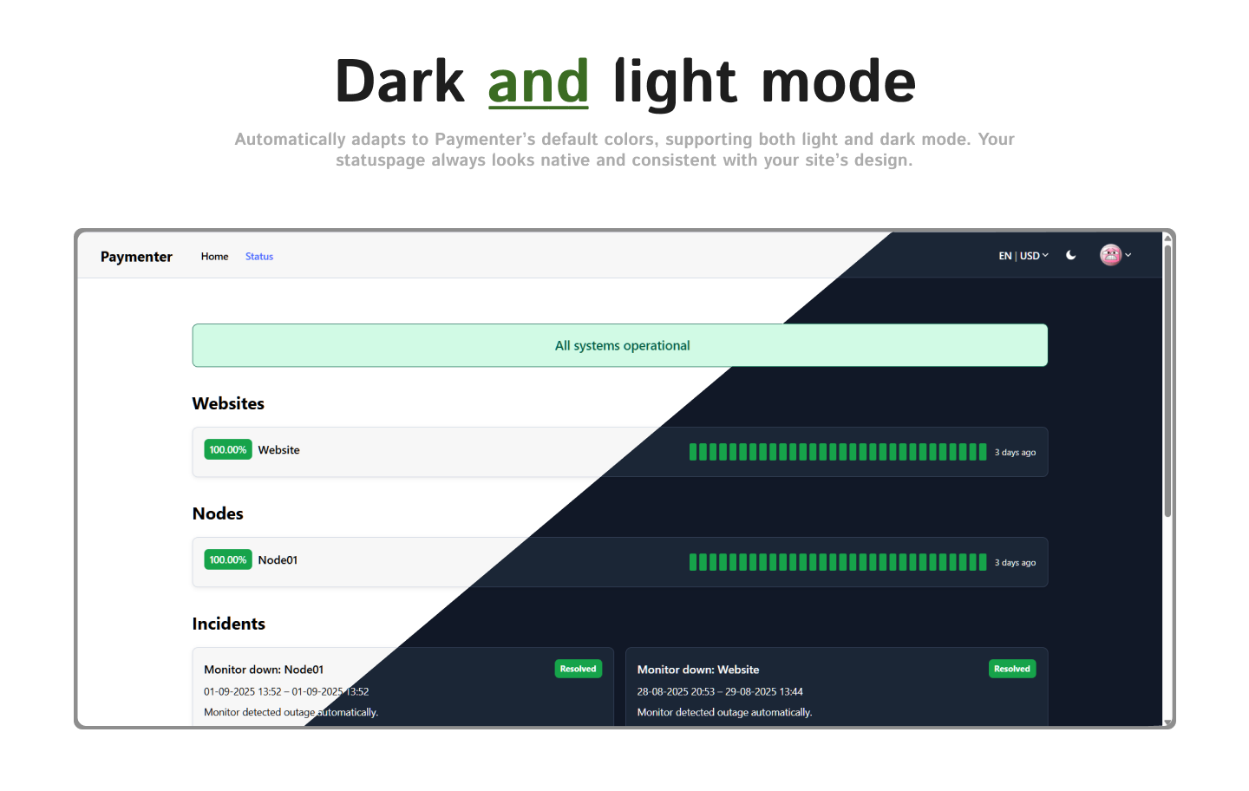Click the vertical scrollbar thumb

click(1167, 382)
